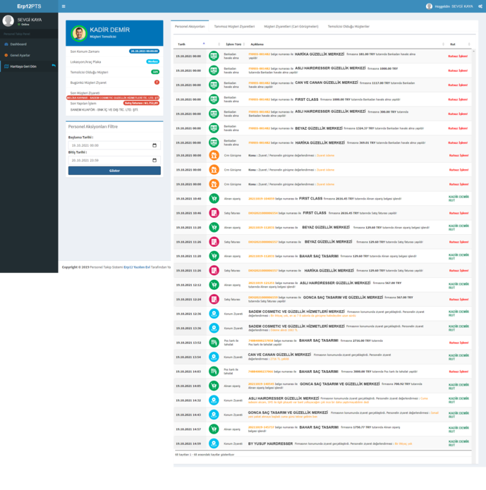Open calendar picker for Bitiş Tarihi
This screenshot has height=490, width=486.
[x=154, y=160]
